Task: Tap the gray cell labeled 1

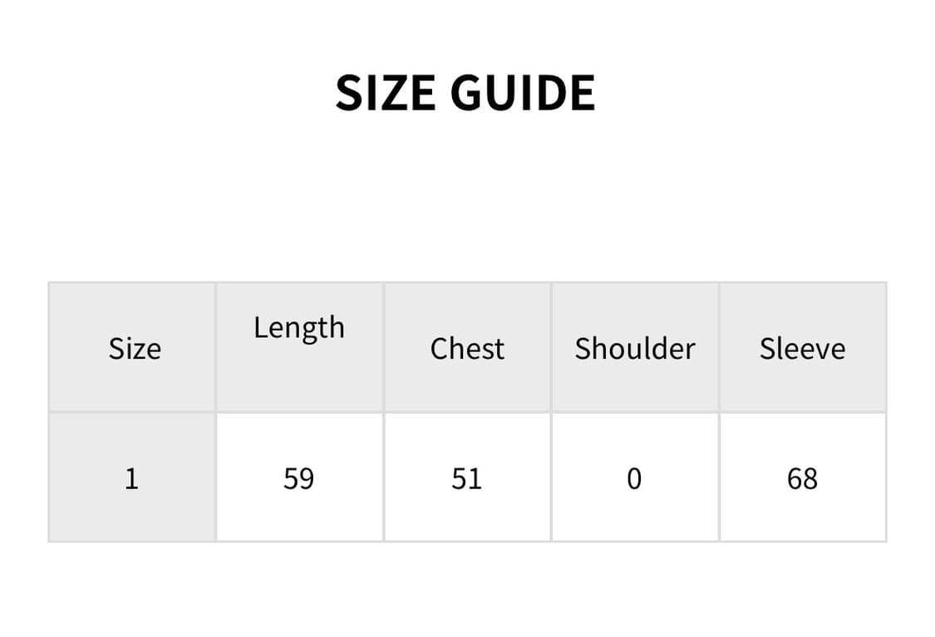Action: [x=131, y=478]
